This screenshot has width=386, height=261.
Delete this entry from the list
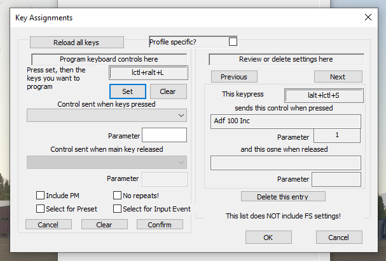coord(283,196)
